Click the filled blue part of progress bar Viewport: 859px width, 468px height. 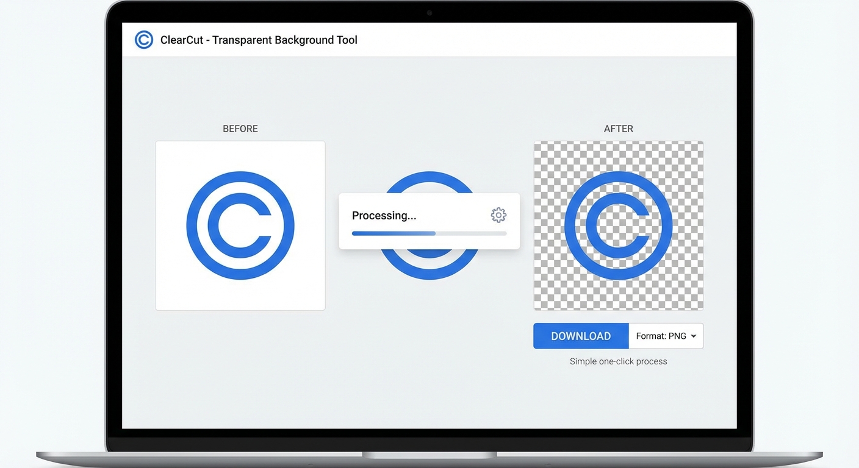tap(394, 233)
